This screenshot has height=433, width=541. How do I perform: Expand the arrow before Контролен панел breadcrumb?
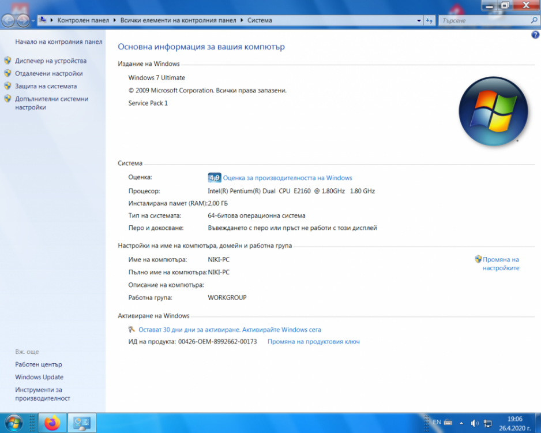(x=52, y=20)
